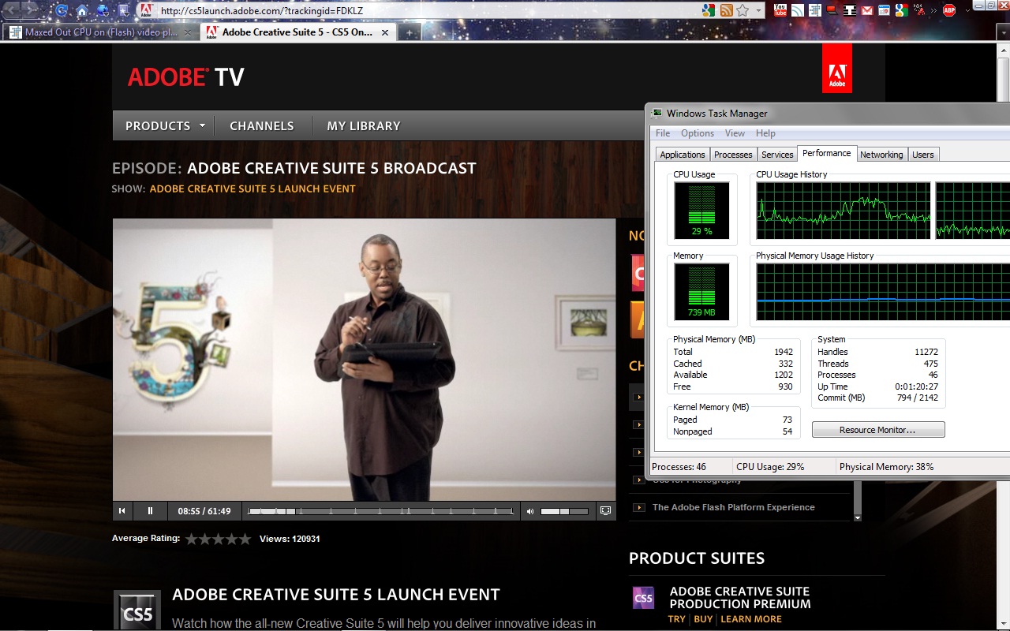
Task: Open the Adblock Plus ABP icon
Action: coord(949,10)
